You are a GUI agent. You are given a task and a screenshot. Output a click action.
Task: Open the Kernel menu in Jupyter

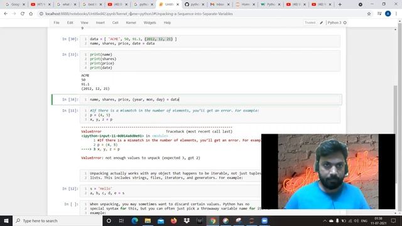click(x=131, y=23)
